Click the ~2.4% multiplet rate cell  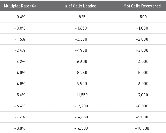[19, 50]
